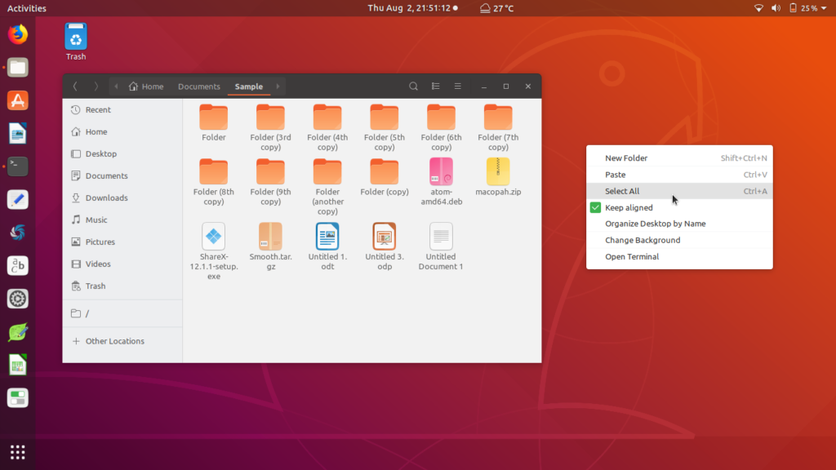Switch Nautilus to list view
Viewport: 836px width, 470px height.
pyautogui.click(x=435, y=86)
